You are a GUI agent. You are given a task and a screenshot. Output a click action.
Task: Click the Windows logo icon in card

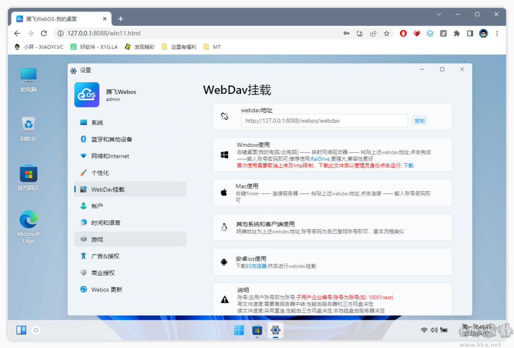click(225, 155)
